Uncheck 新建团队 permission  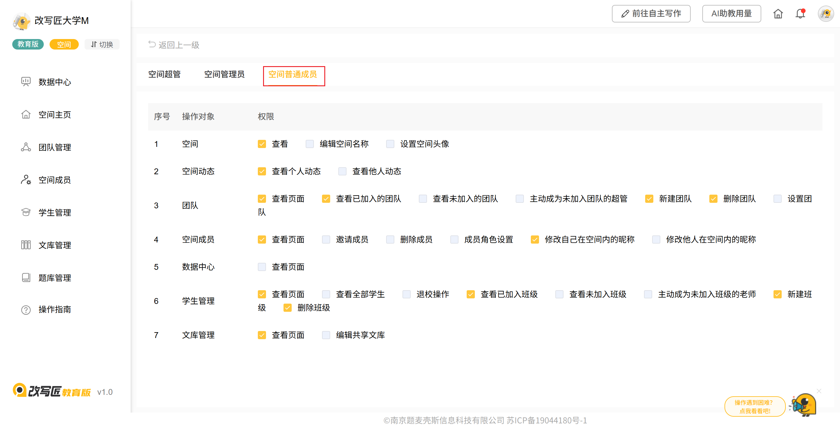649,199
